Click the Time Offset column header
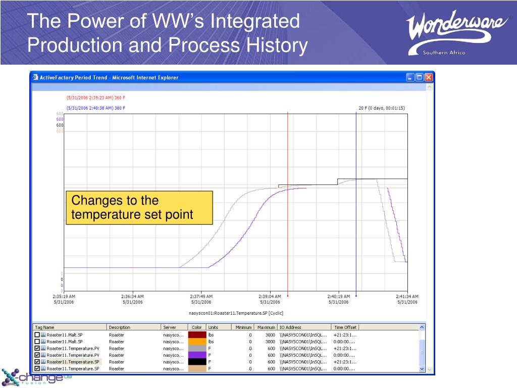This screenshot has height=388, width=517. 345,327
